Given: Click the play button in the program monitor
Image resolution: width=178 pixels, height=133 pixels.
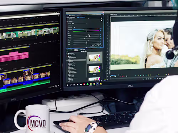Looking at the screenshot, I should 151,79.
